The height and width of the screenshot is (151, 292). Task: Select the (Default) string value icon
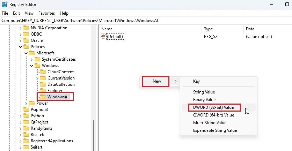coord(103,37)
